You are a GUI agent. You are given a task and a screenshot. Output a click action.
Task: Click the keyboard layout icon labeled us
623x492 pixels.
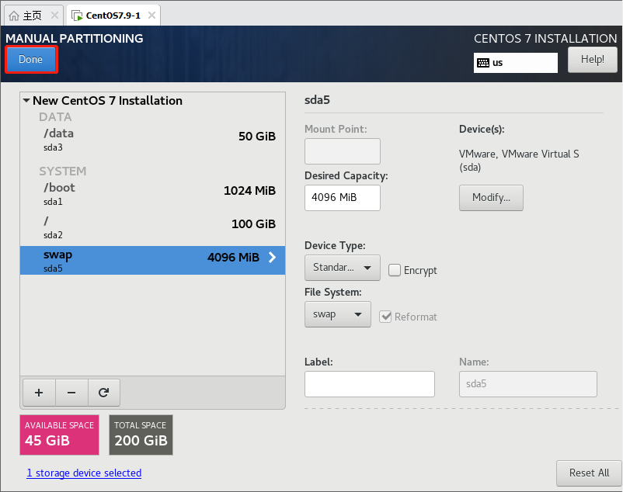click(483, 63)
